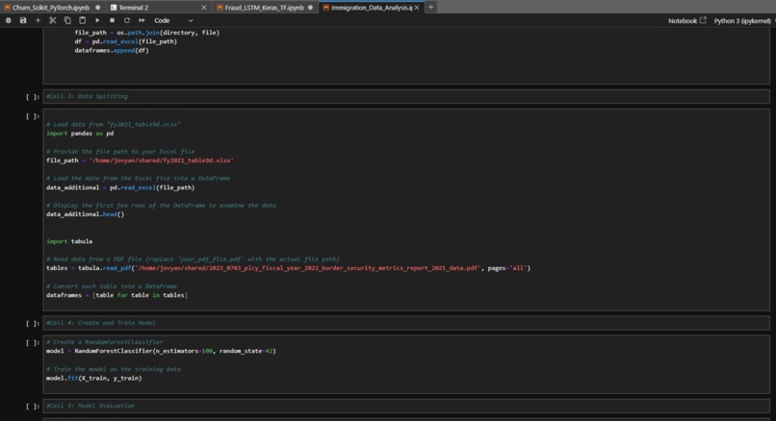Close the Terminal 2 tab
This screenshot has height=421, width=776.
tap(204, 8)
